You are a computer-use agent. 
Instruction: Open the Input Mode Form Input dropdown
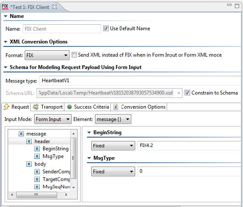[x=53, y=119]
